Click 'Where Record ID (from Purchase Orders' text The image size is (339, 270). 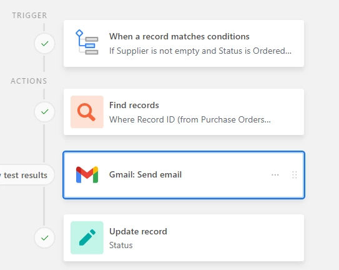tap(190, 119)
